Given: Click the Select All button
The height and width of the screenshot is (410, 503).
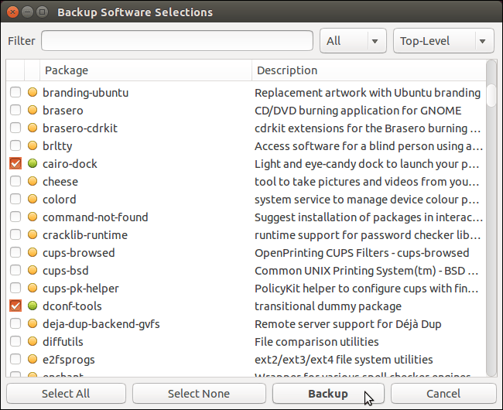Looking at the screenshot, I should 66,394.
